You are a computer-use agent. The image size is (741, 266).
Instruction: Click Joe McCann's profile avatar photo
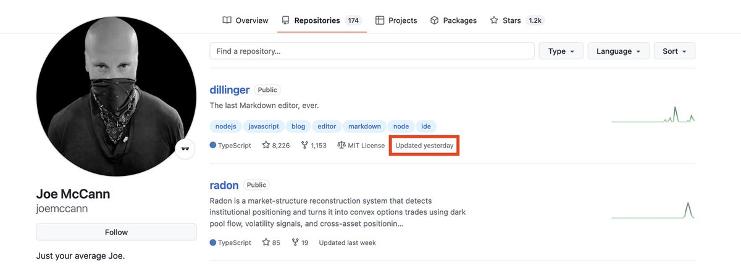tap(116, 96)
